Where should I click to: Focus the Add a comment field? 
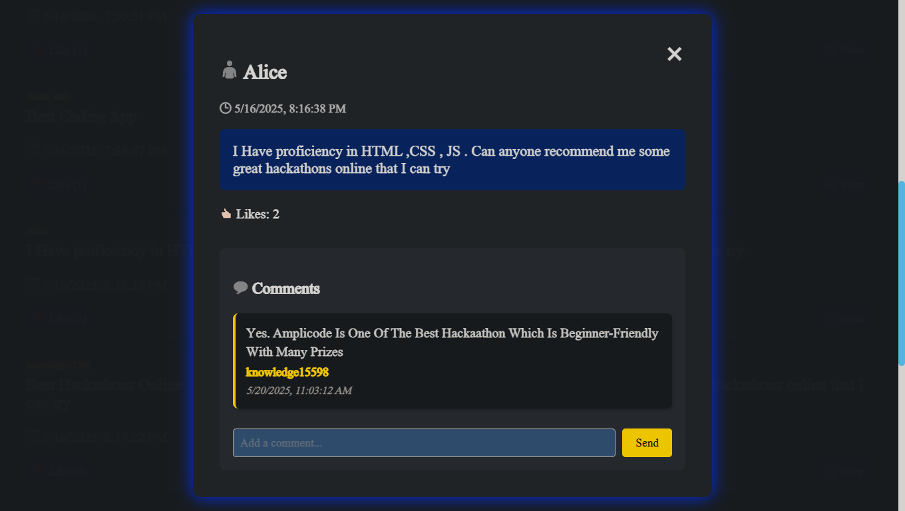pyautogui.click(x=424, y=443)
